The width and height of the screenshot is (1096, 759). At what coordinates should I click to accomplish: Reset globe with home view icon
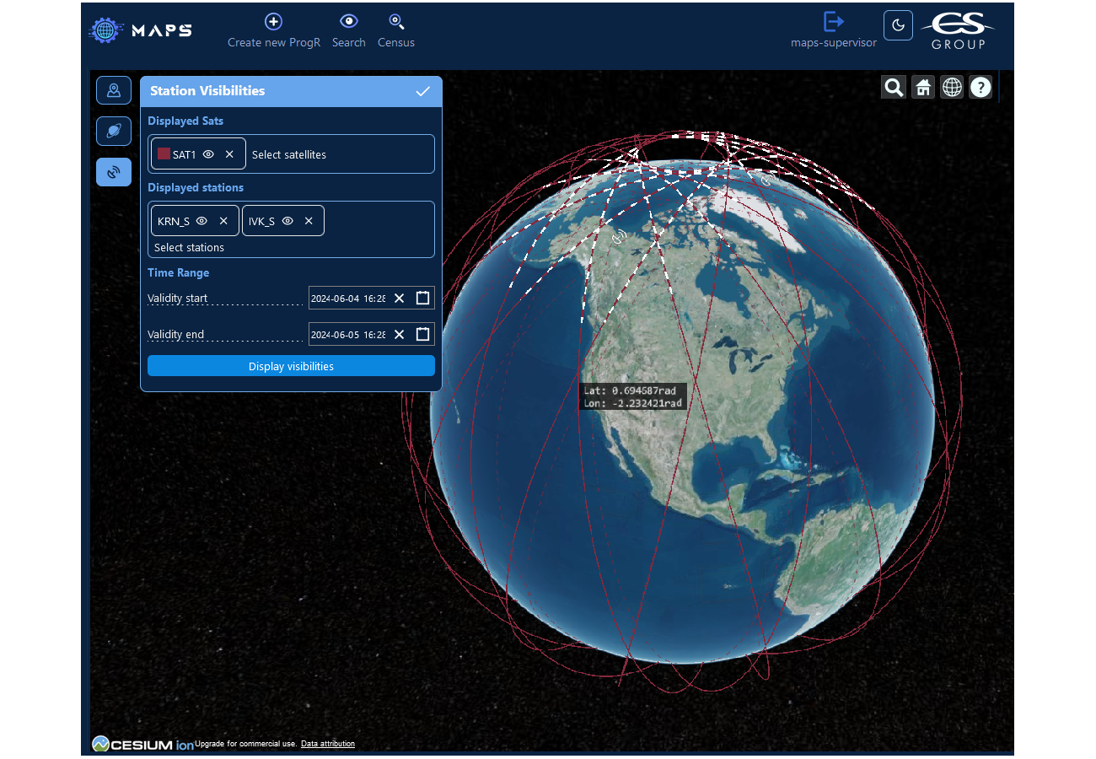tap(923, 87)
